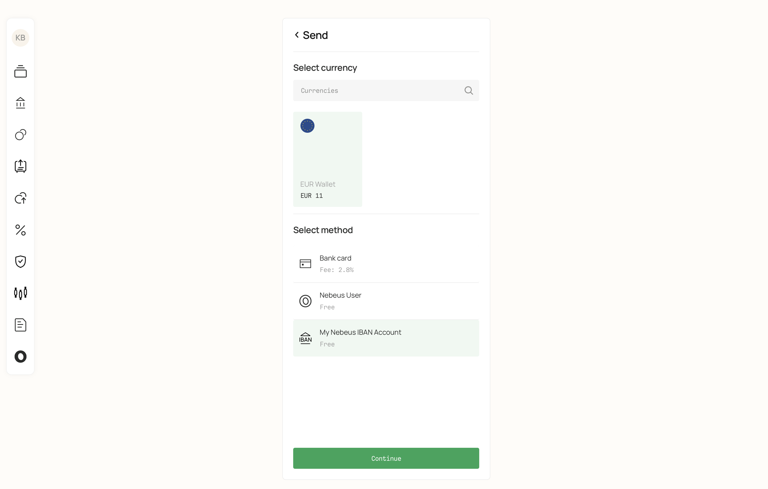This screenshot has height=489, width=768.
Task: Choose the Nebeus User send method
Action: 386,301
